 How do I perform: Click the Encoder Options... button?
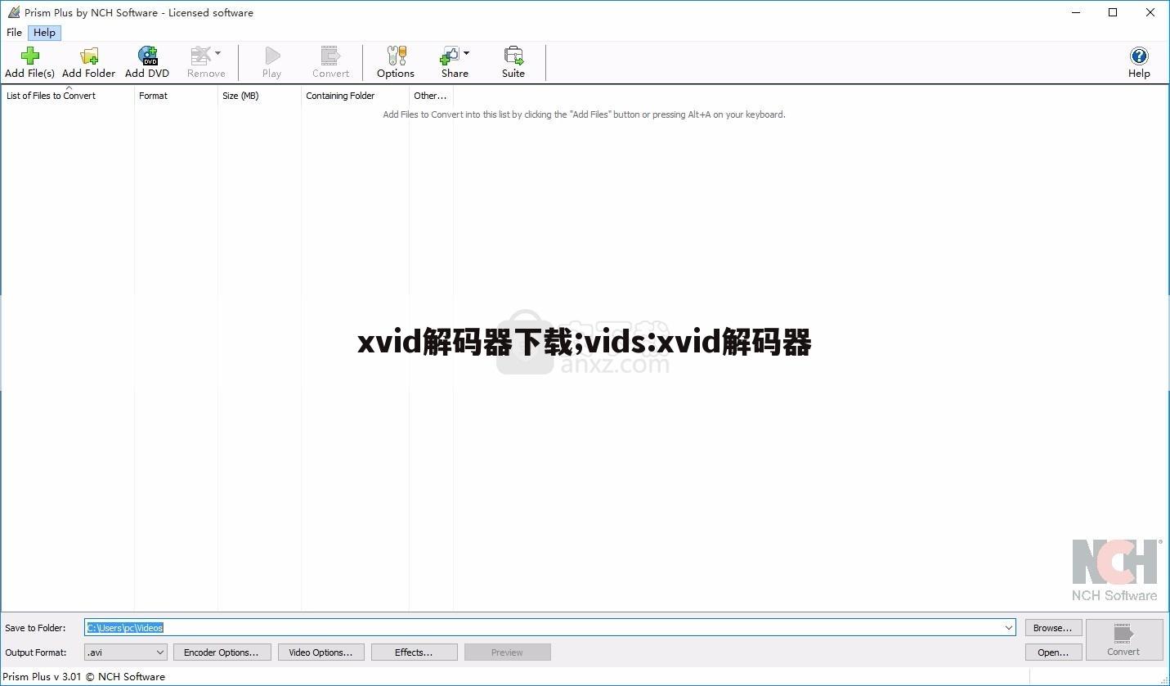point(221,652)
